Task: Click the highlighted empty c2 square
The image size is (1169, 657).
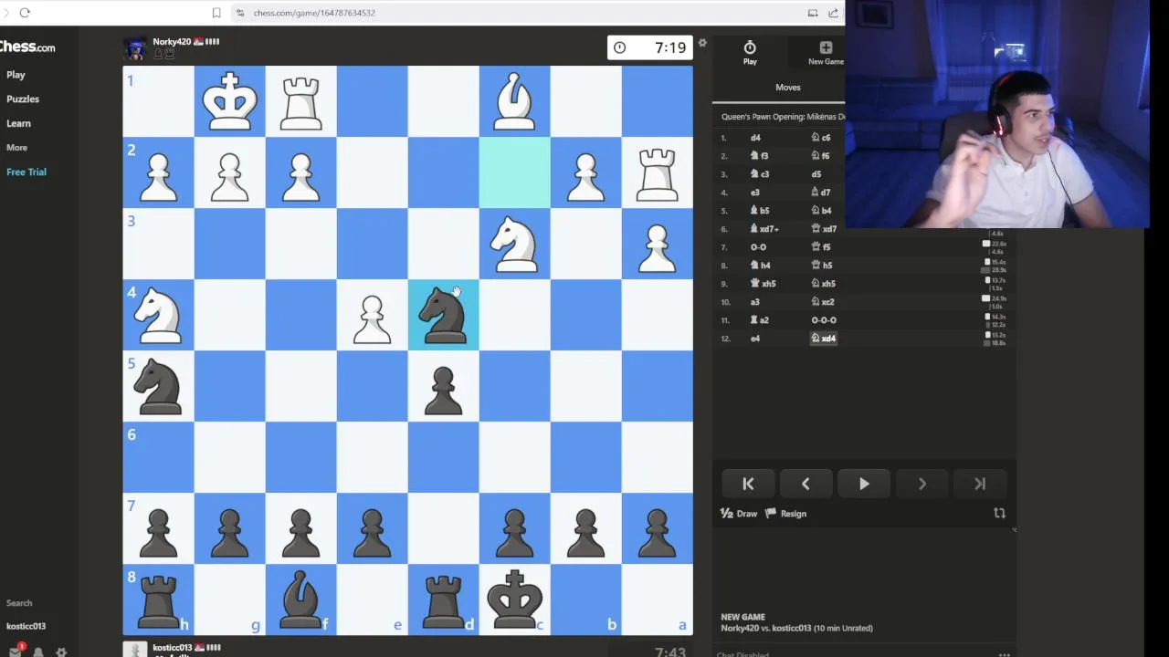Action: pos(514,172)
